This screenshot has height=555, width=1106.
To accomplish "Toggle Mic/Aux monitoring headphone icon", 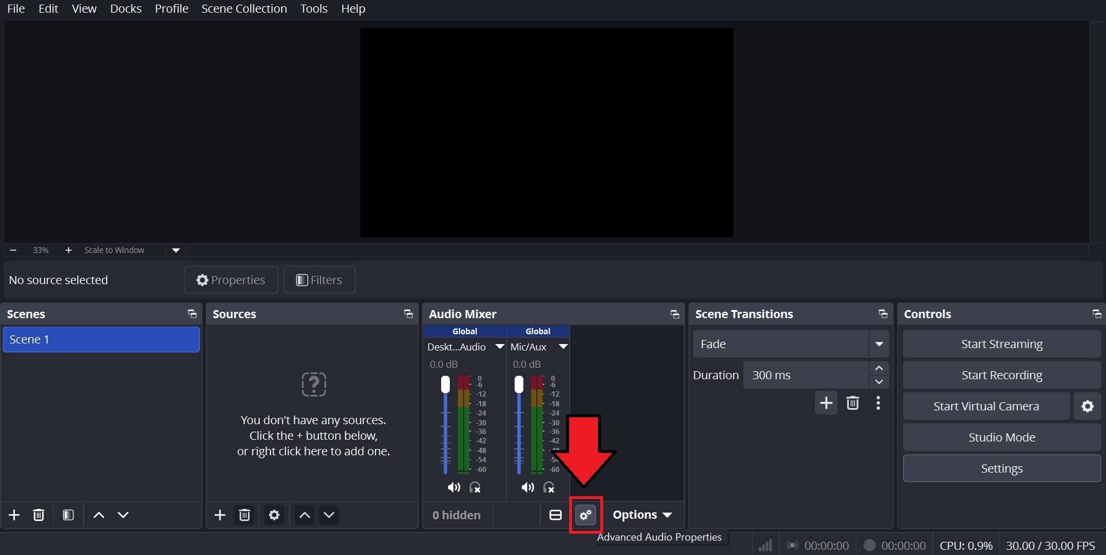I will (549, 488).
